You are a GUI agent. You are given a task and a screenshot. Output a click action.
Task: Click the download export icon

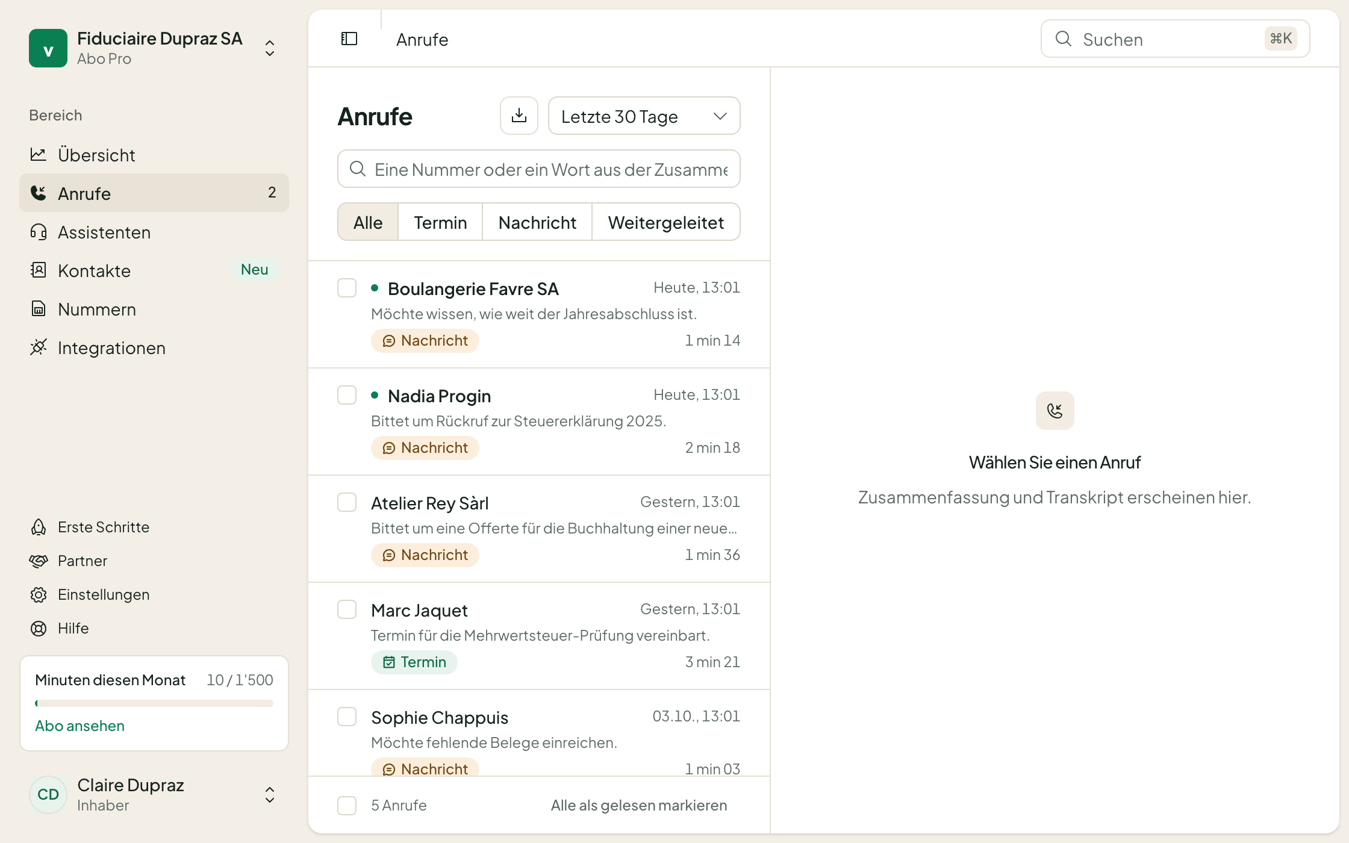(519, 116)
